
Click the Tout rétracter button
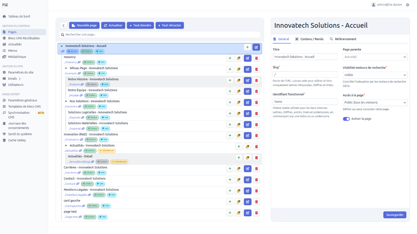(170, 25)
